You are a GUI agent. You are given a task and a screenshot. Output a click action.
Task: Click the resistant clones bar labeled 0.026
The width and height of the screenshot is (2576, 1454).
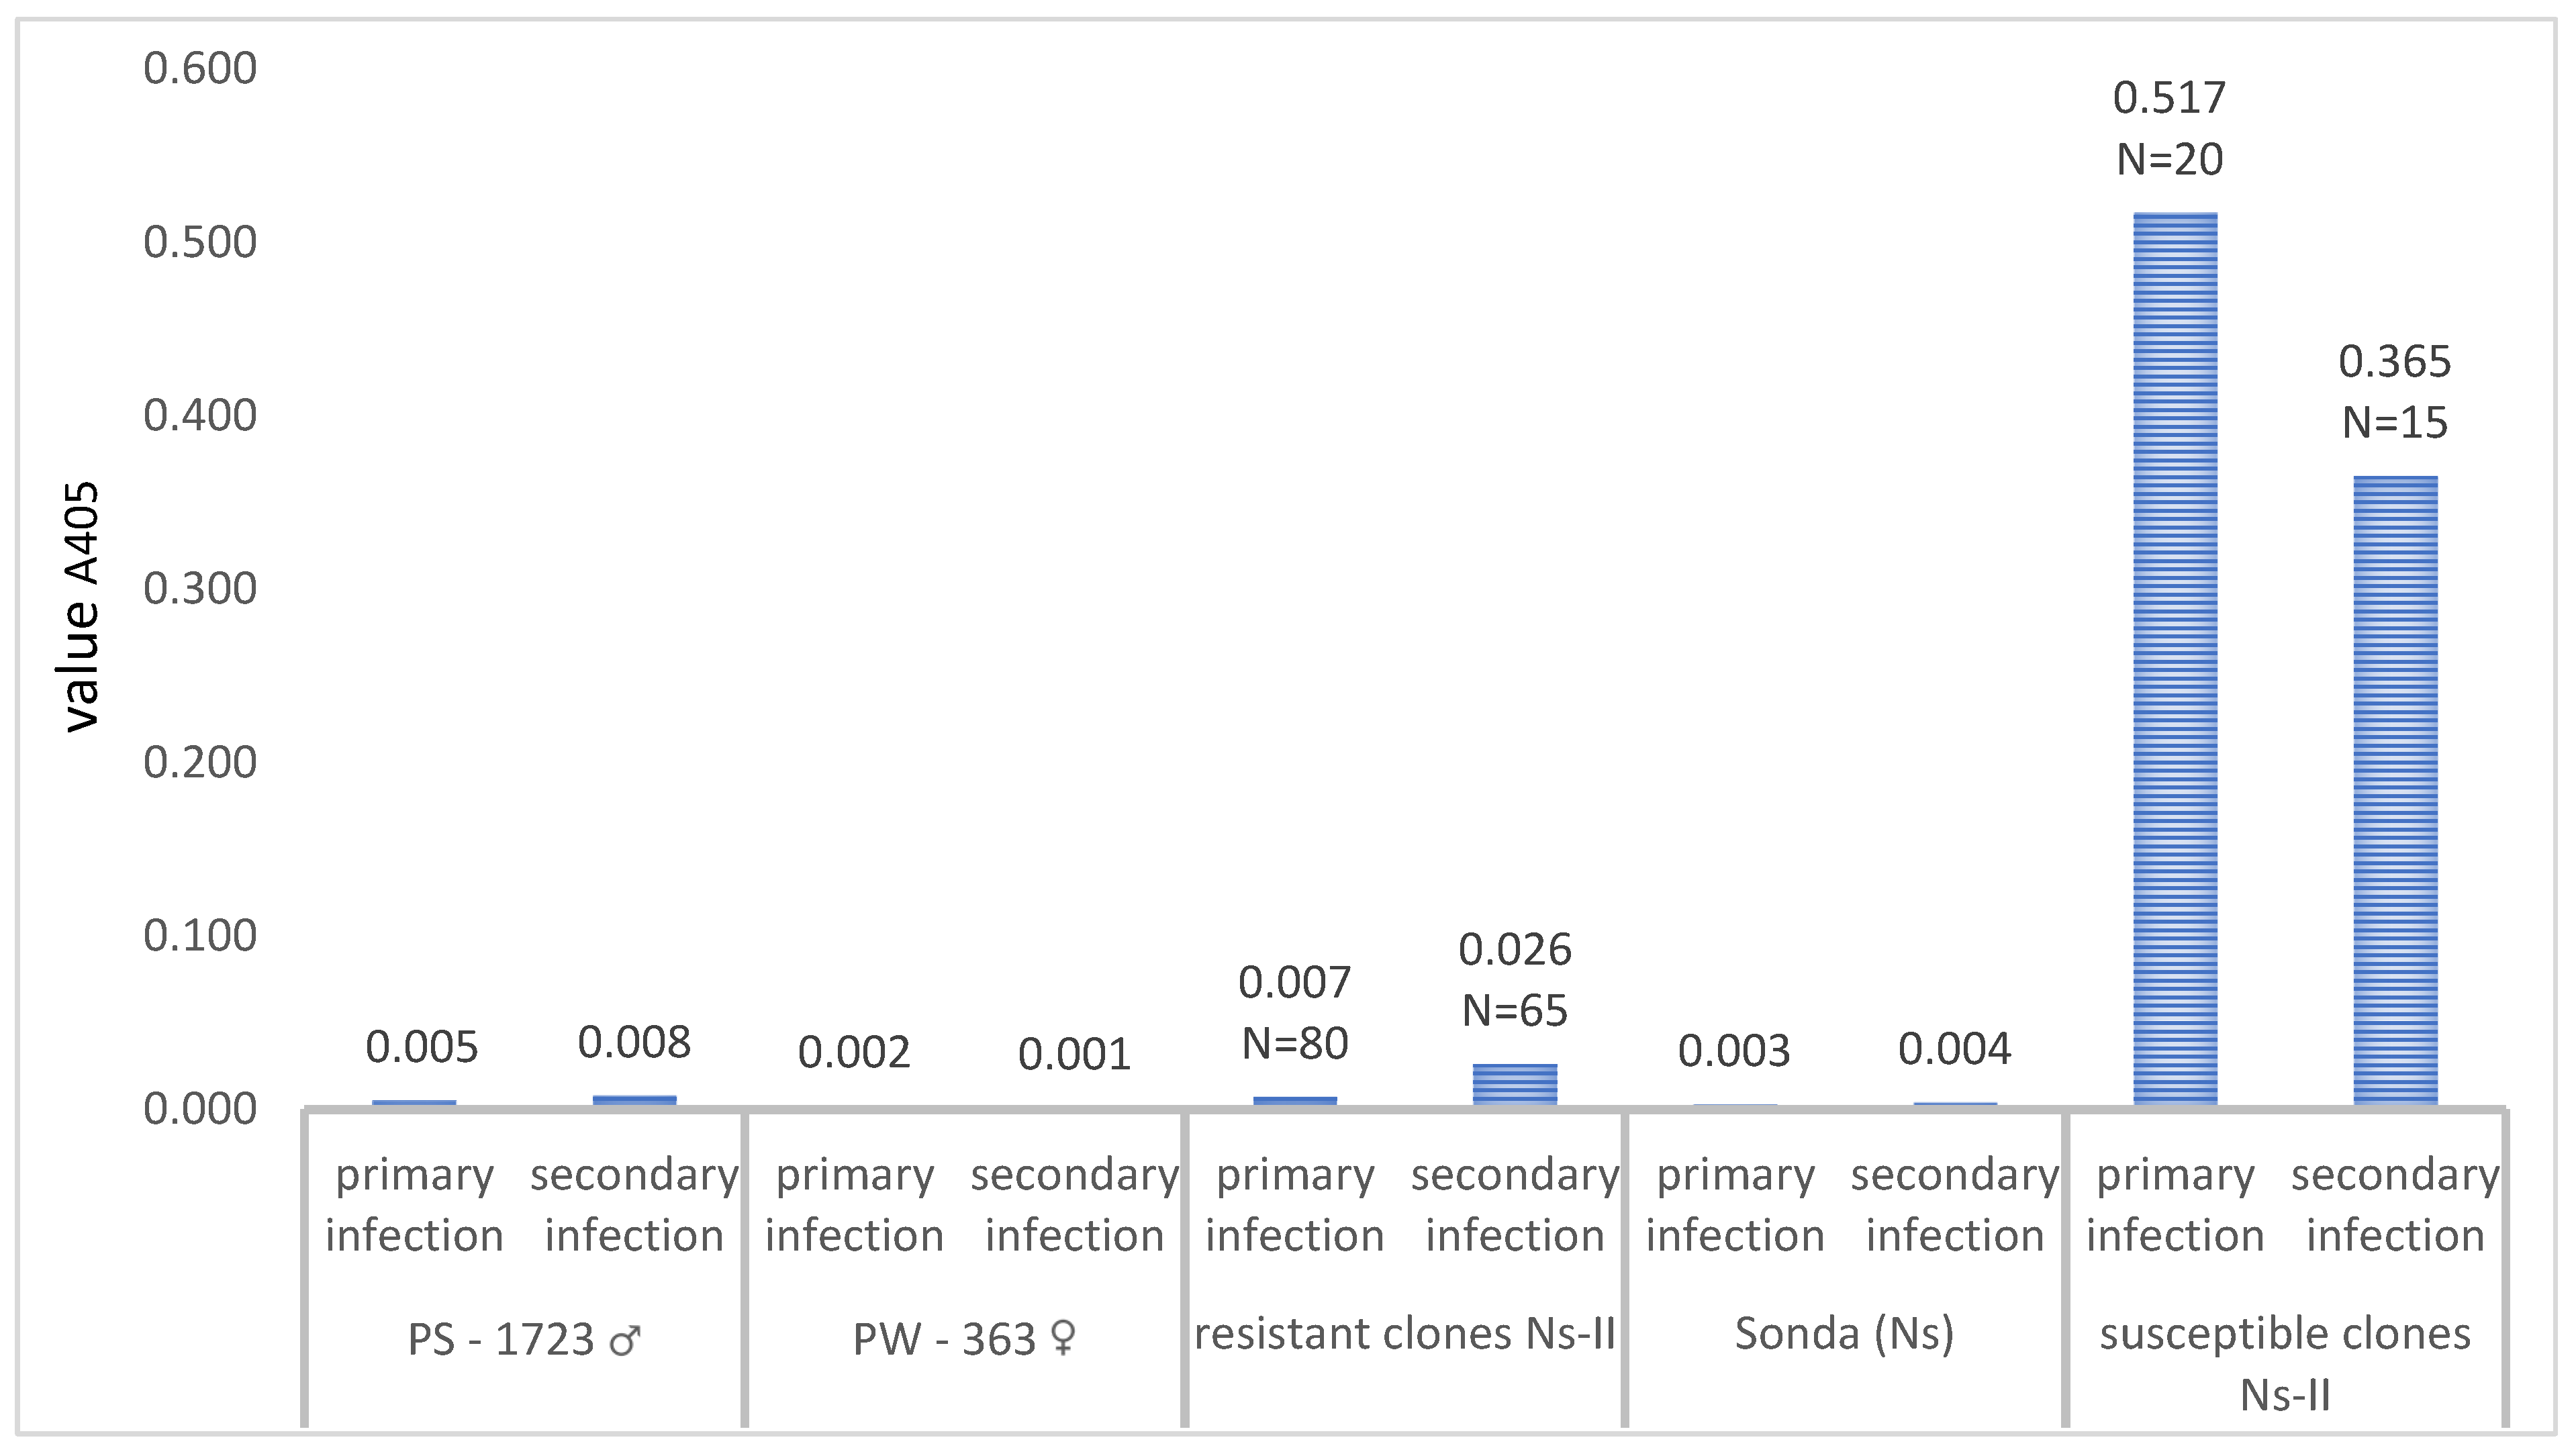point(1515,1085)
